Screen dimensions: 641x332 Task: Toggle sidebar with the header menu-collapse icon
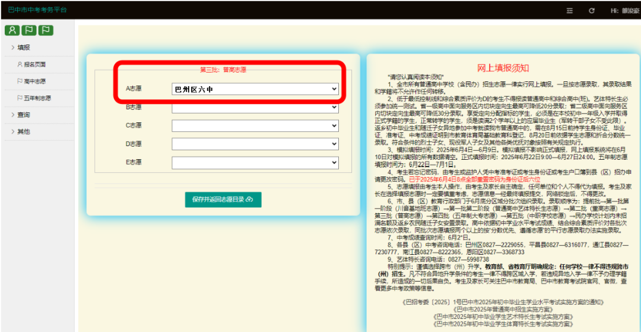570,11
